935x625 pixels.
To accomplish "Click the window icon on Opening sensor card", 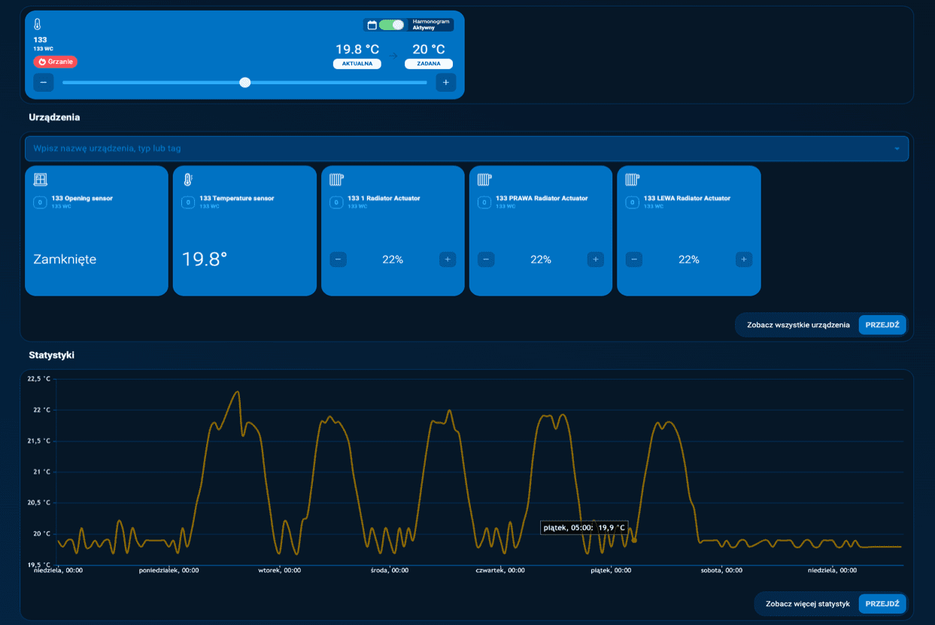I will (41, 180).
